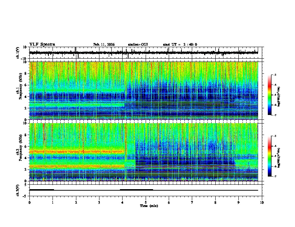The height and width of the screenshot is (227, 295).
Task: Click inside the ch.1 spectrogram plot
Action: (143, 91)
